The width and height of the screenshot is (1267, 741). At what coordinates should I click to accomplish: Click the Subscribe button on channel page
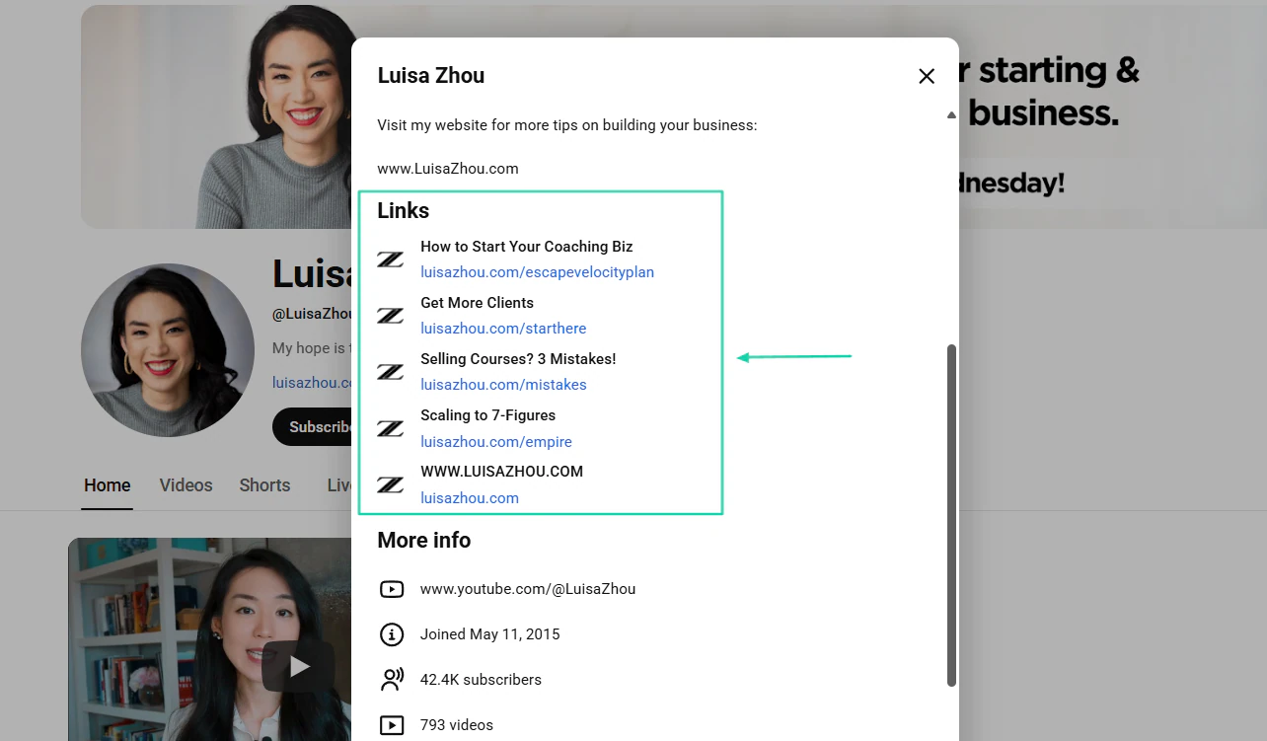pyautogui.click(x=312, y=427)
